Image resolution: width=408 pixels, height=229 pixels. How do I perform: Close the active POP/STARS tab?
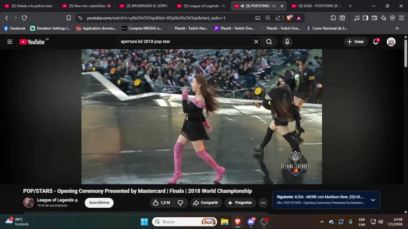pyautogui.click(x=282, y=6)
